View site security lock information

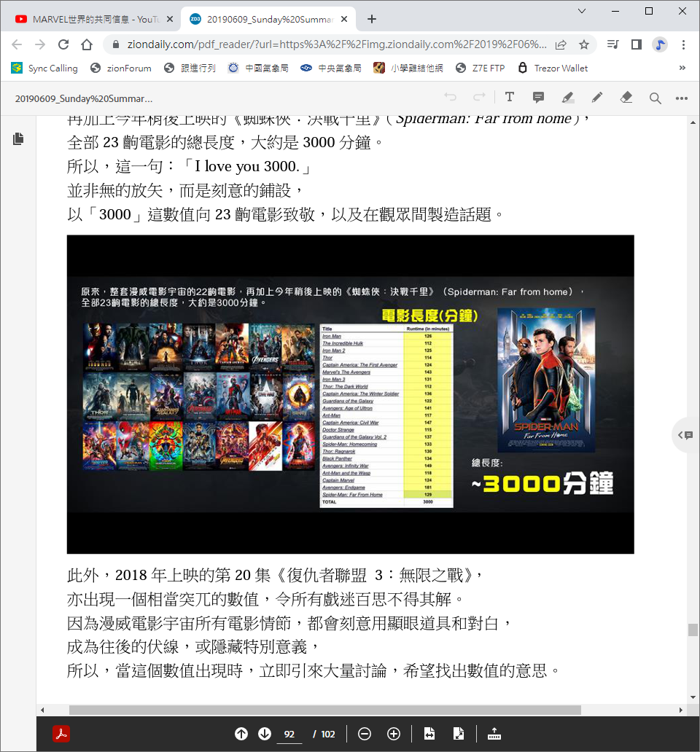[x=116, y=44]
